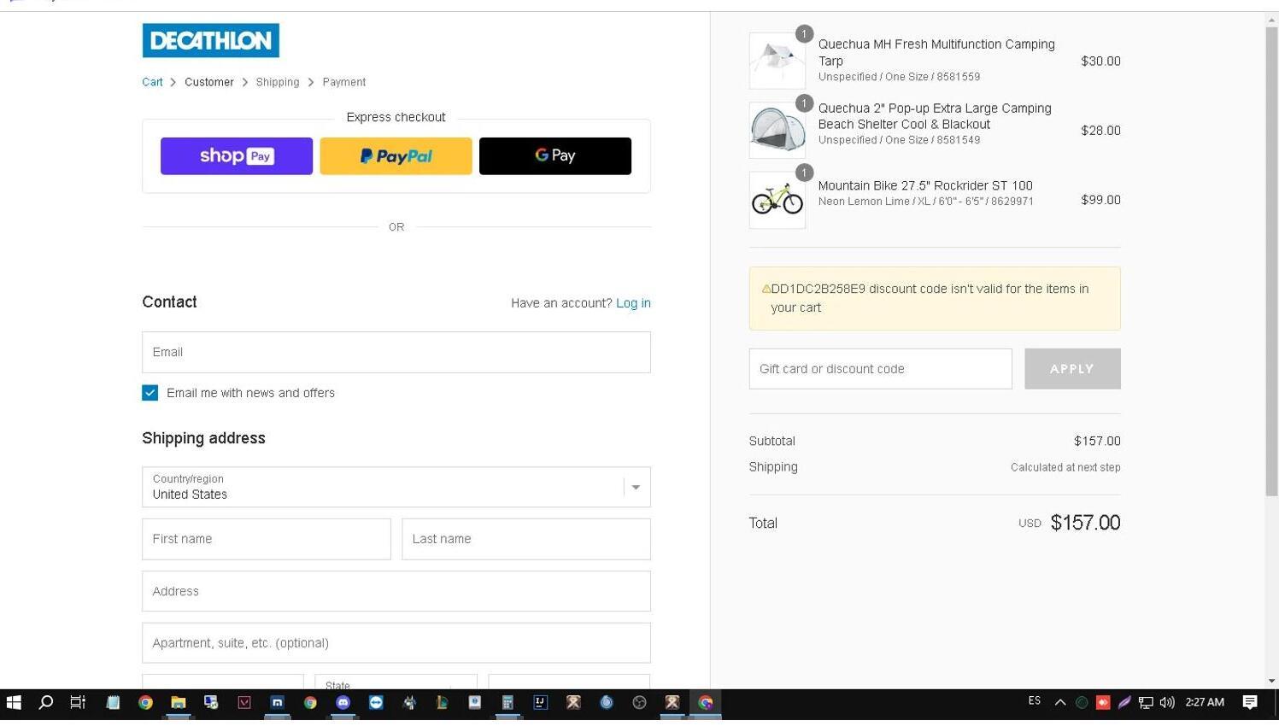Open OBS Studio from the taskbar
The width and height of the screenshot is (1279, 726).
point(639,702)
